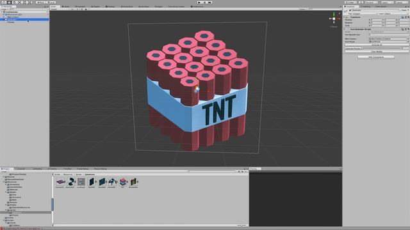
Task: Select the TNT sprite thumbnail in the Project panel
Action: coord(123,181)
